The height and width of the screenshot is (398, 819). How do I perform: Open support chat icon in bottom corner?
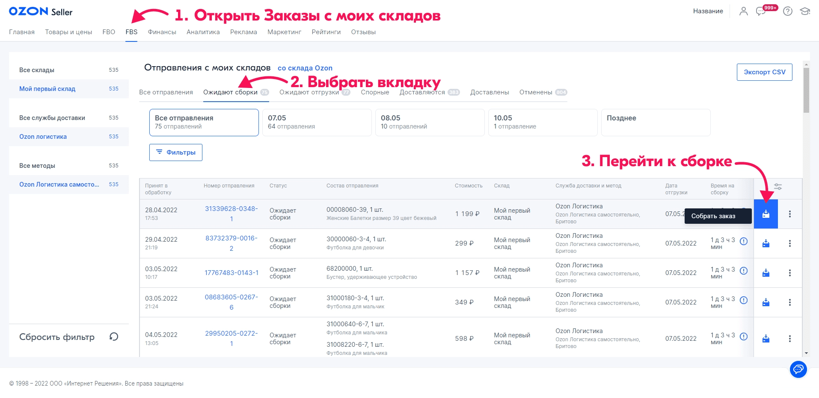(798, 369)
